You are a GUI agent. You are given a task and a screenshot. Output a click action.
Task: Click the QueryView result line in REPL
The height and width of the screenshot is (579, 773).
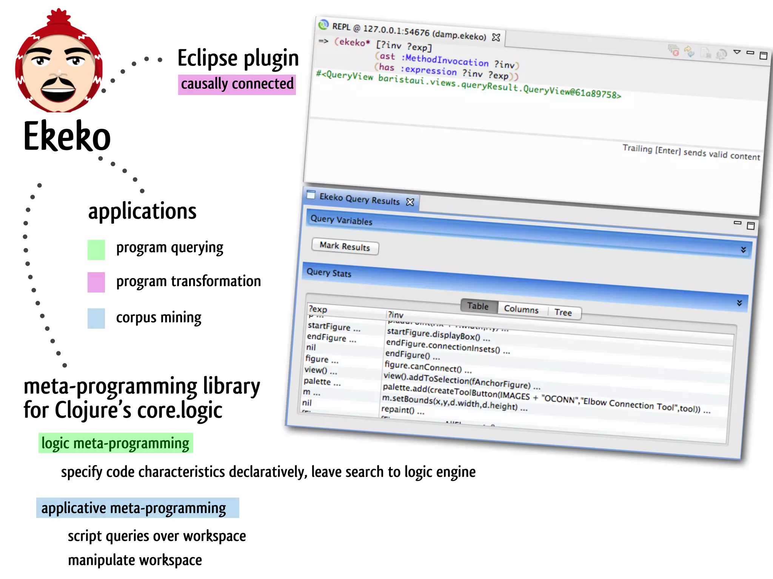468,84
